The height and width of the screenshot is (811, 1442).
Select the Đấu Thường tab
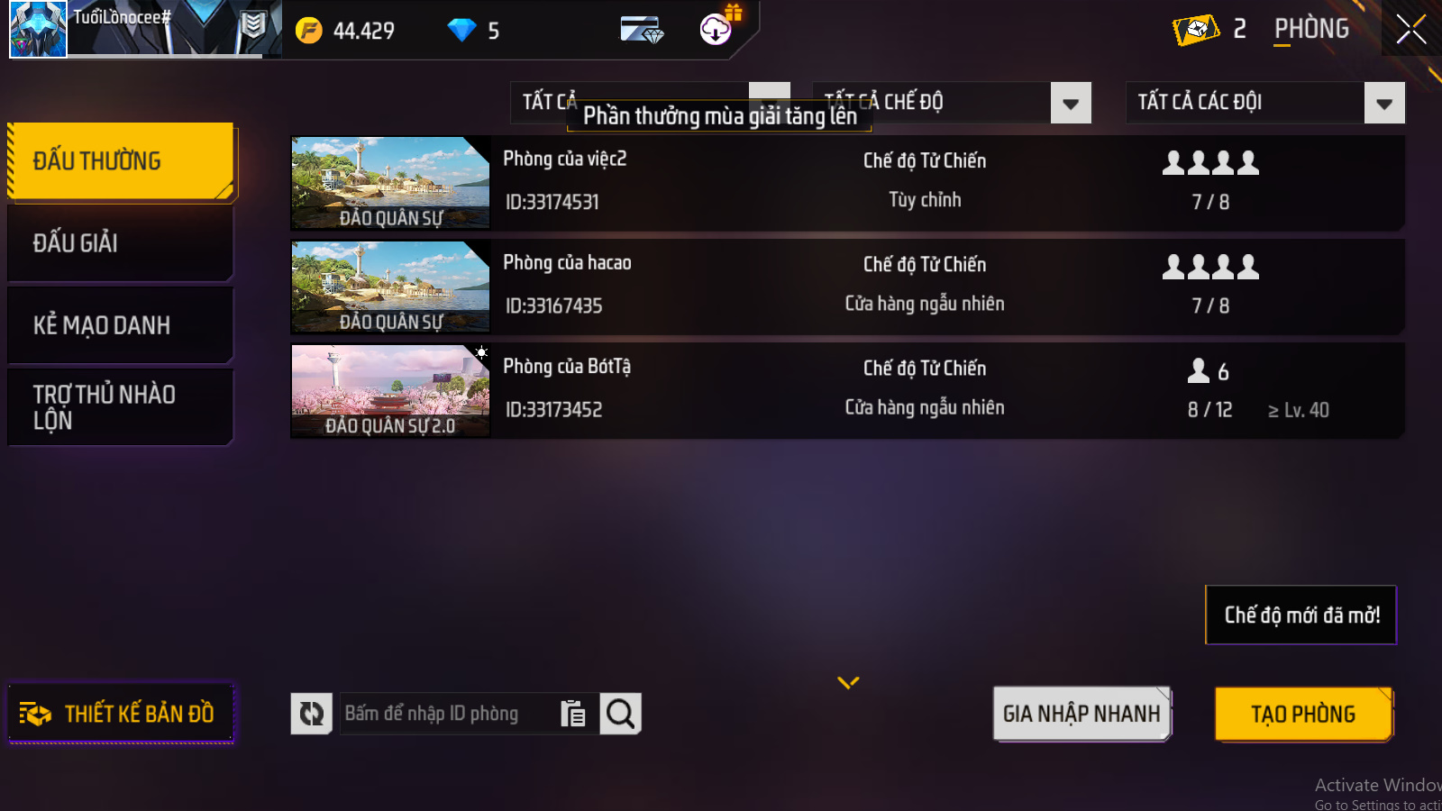tap(121, 161)
